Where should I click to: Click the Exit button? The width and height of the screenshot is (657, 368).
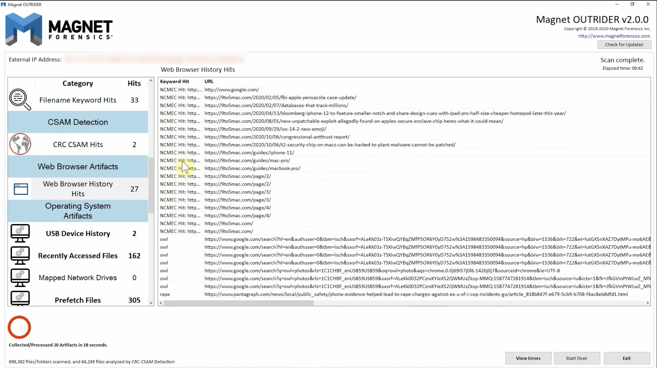(627, 358)
